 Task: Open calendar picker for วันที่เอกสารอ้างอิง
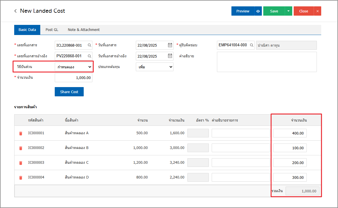click(x=170, y=56)
